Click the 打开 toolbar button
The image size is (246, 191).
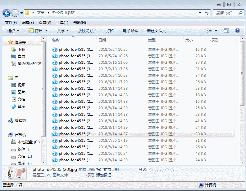coord(36,31)
